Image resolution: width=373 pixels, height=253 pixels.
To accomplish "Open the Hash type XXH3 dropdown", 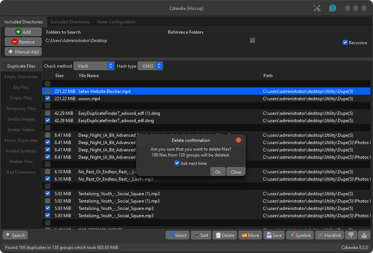I will click(150, 66).
